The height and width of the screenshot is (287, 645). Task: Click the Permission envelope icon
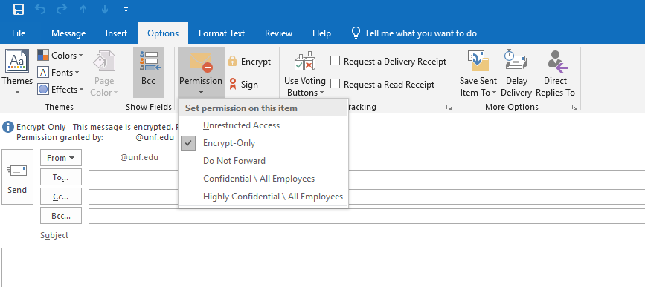pyautogui.click(x=201, y=62)
